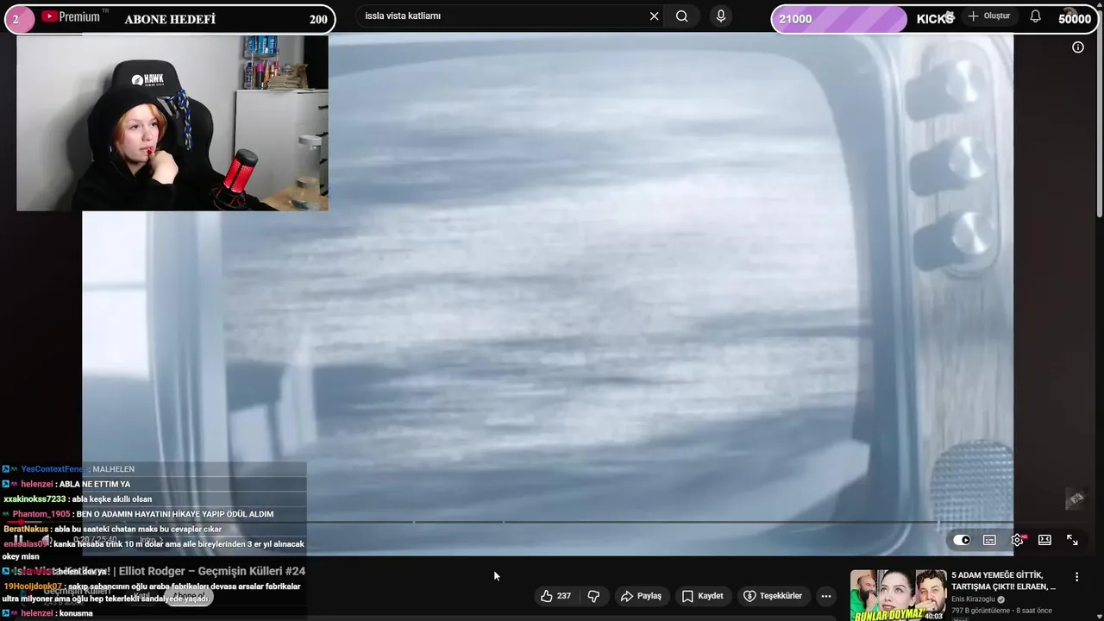The image size is (1104, 621).
Task: Open the video info card icon
Action: [x=1077, y=47]
